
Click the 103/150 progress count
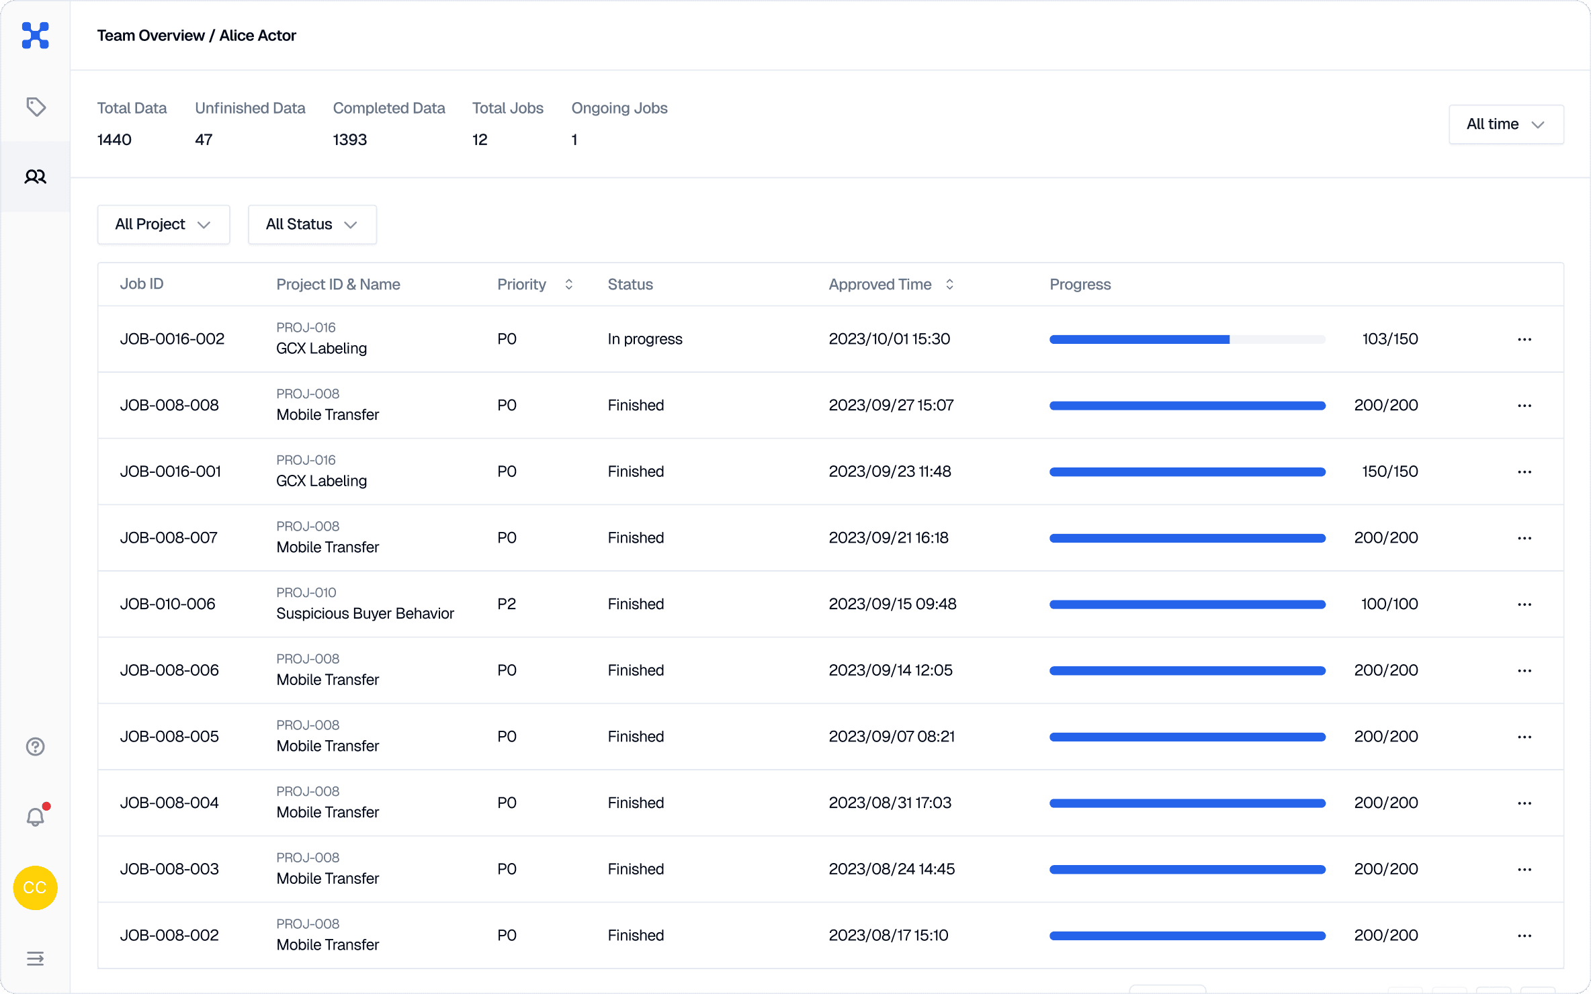click(1390, 339)
